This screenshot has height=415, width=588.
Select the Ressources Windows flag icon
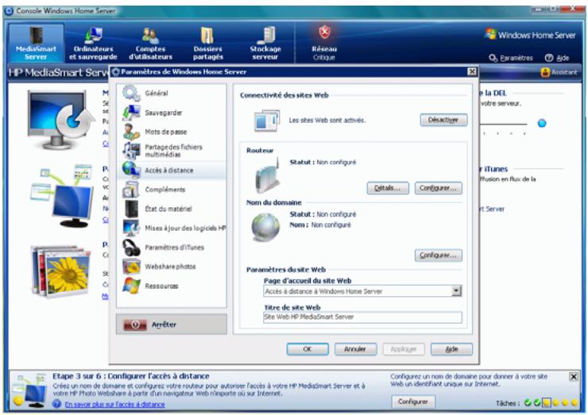tap(131, 286)
